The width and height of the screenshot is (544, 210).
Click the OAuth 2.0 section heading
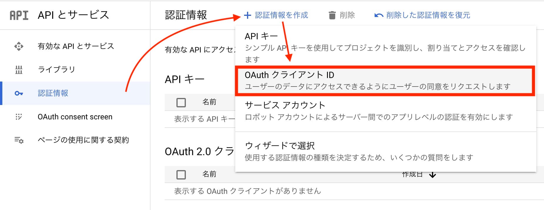coord(199,152)
